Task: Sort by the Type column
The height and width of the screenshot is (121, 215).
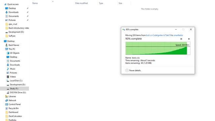Action: tap(101, 3)
